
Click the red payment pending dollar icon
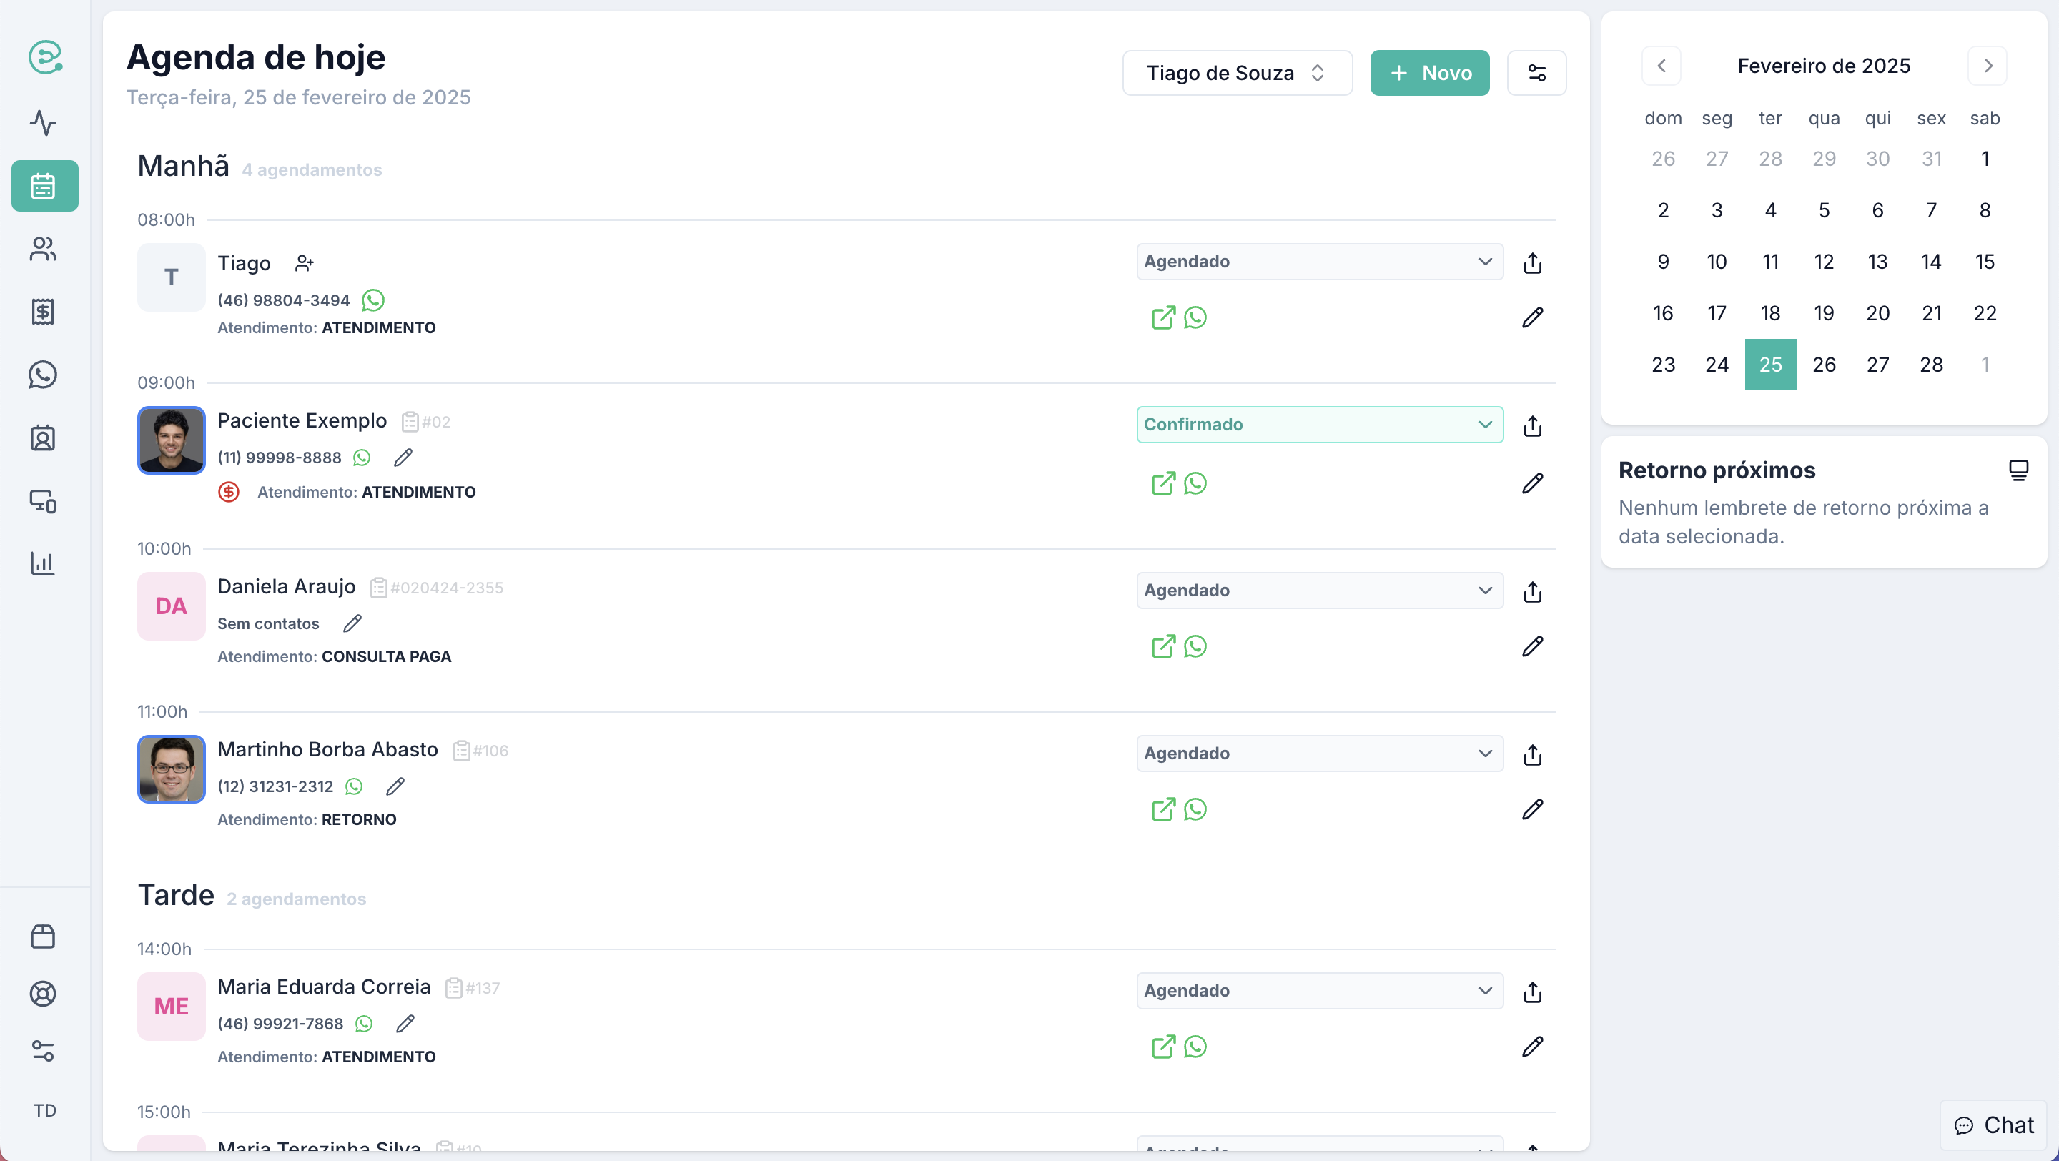click(229, 492)
